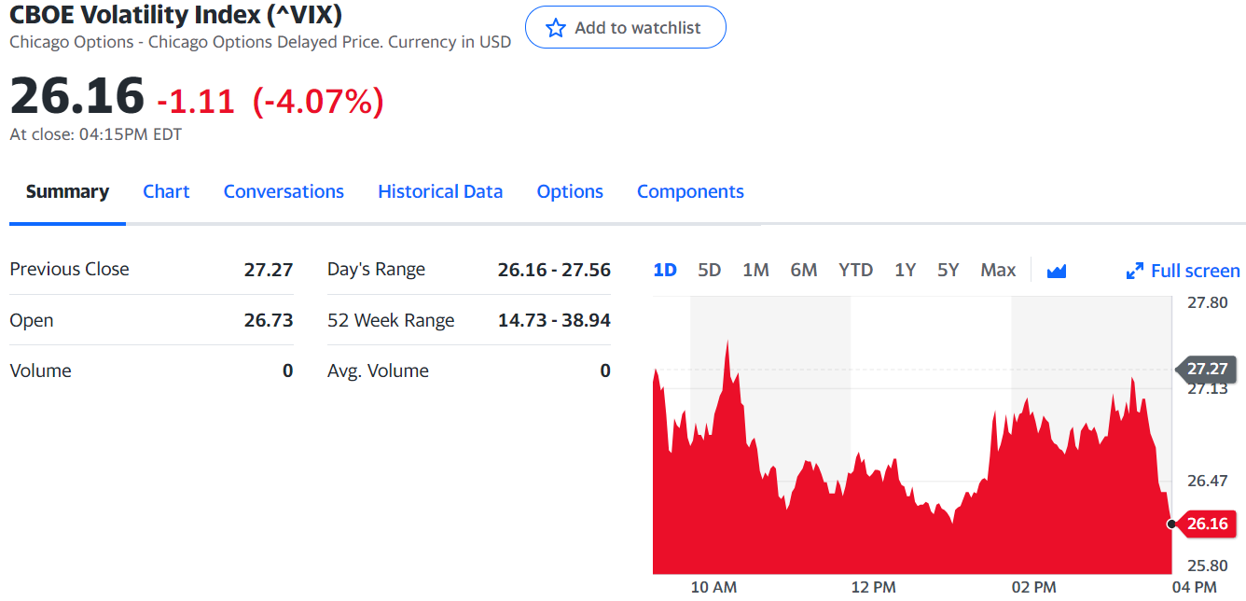Viewport: 1246px width, 601px height.
Task: Select the 5D chart range
Action: coord(710,270)
